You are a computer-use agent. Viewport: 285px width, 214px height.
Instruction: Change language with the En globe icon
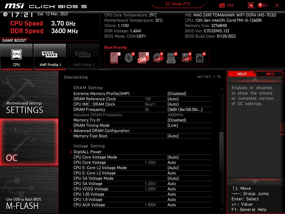tap(263, 6)
